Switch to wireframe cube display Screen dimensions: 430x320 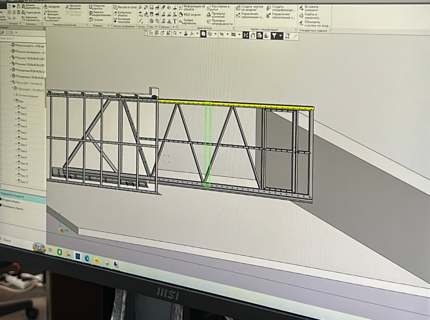coord(210,34)
